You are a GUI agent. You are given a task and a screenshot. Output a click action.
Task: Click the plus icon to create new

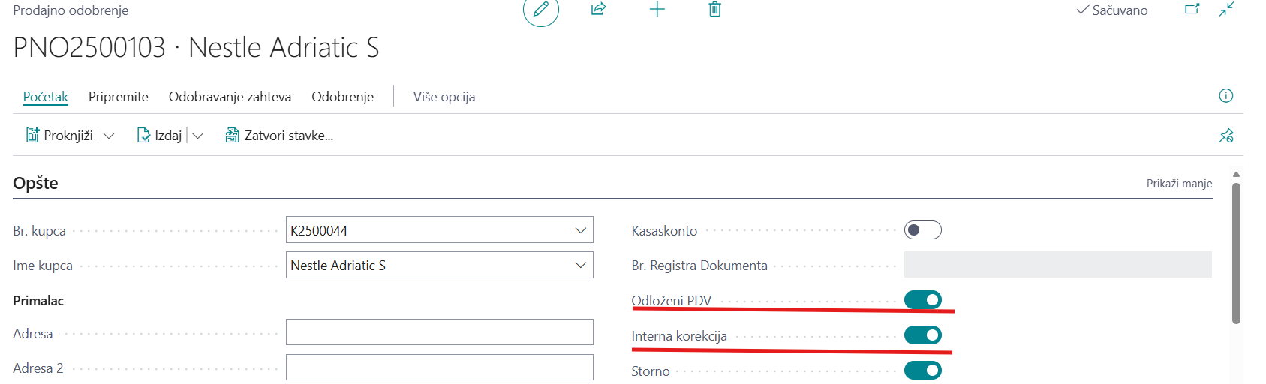pos(657,10)
